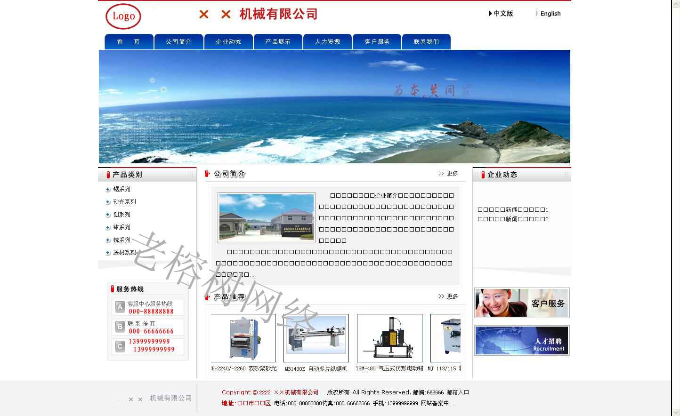680x416 pixels.
Task: Open the 人才招聘 Recruitment banner
Action: coord(522,340)
